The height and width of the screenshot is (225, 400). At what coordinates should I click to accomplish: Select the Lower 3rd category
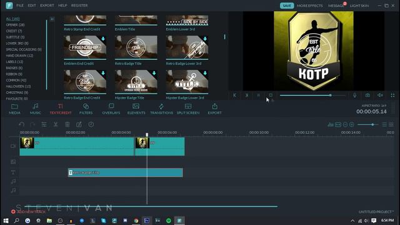tap(17, 43)
